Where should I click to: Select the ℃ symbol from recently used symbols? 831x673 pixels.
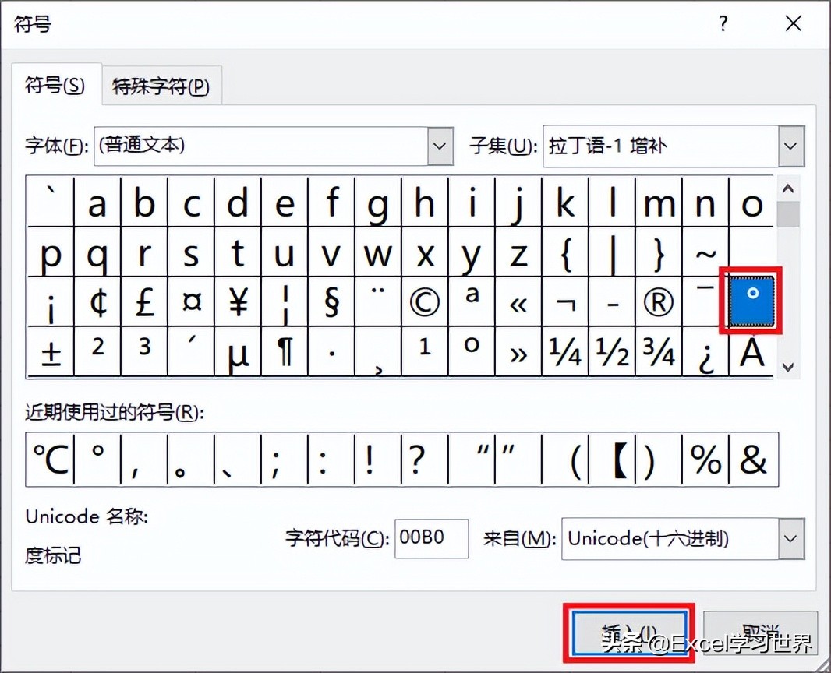point(48,460)
